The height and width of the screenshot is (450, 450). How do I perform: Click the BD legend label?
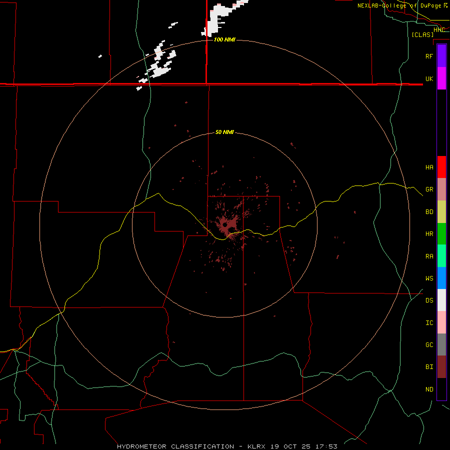(429, 212)
